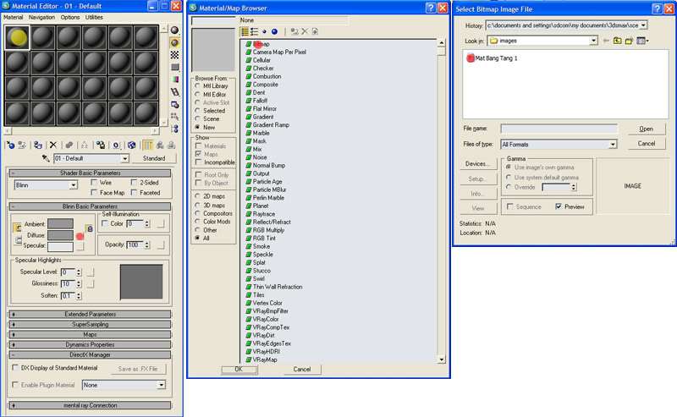This screenshot has height=417, width=677.
Task: Click the Video Color Check icon
Action: click(x=174, y=80)
